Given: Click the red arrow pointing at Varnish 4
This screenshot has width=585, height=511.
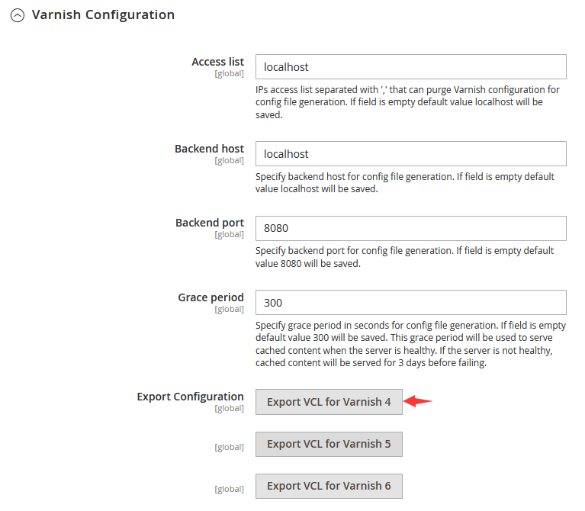Looking at the screenshot, I should click(418, 402).
